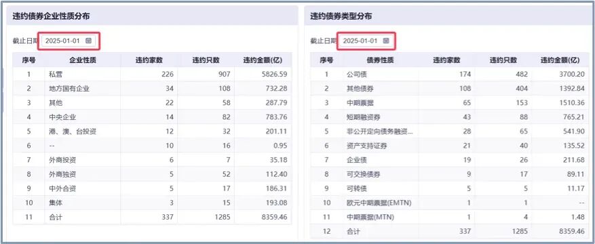Select the 私营 row label
Viewport: 595px width, 244px height.
pos(56,75)
